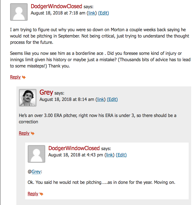Click the orange arrow icon by the last Reply
The image size is (194, 205).
(41, 194)
